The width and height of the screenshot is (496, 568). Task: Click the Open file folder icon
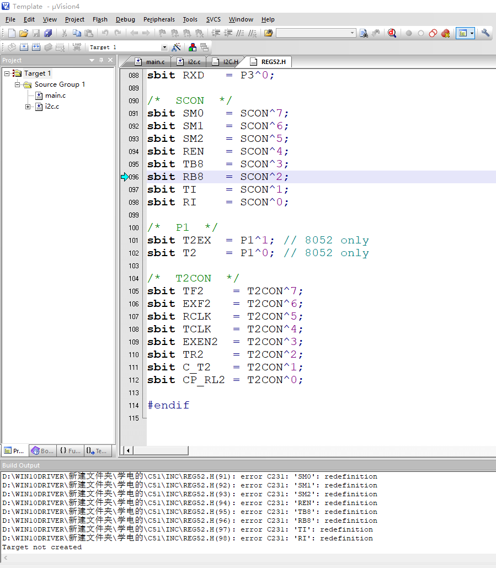pos(24,33)
